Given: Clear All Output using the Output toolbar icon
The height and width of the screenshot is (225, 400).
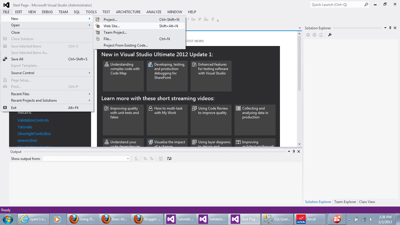Looking at the screenshot, I should [160, 158].
